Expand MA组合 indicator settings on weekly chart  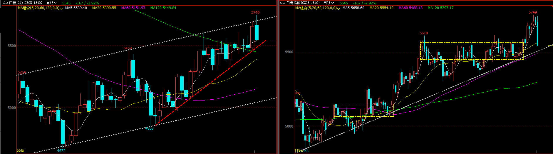pyautogui.click(x=61, y=8)
